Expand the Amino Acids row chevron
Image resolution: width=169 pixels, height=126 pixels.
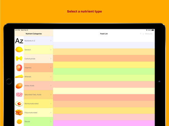pos(51,86)
